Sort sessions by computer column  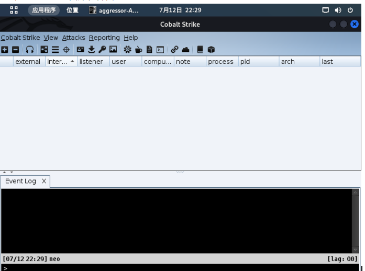click(x=158, y=62)
